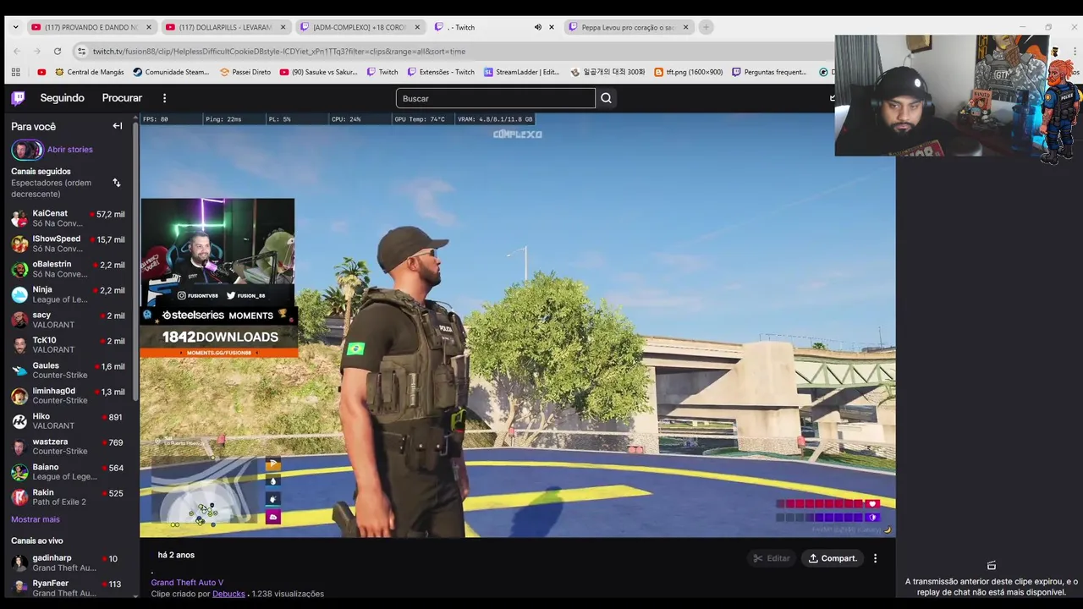Screen dimensions: 1083x609
Task: Open the three-dot menu next to Procurar
Action: (x=165, y=98)
